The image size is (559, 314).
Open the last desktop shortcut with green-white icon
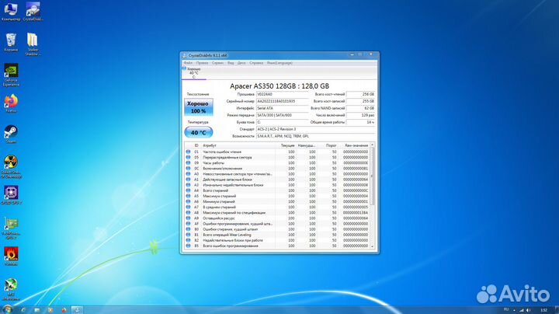pyautogui.click(x=11, y=289)
